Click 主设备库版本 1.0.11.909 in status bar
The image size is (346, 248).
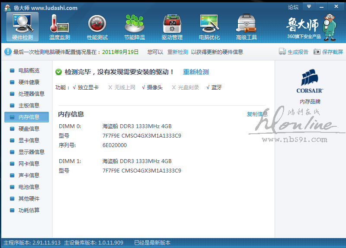tap(93, 243)
